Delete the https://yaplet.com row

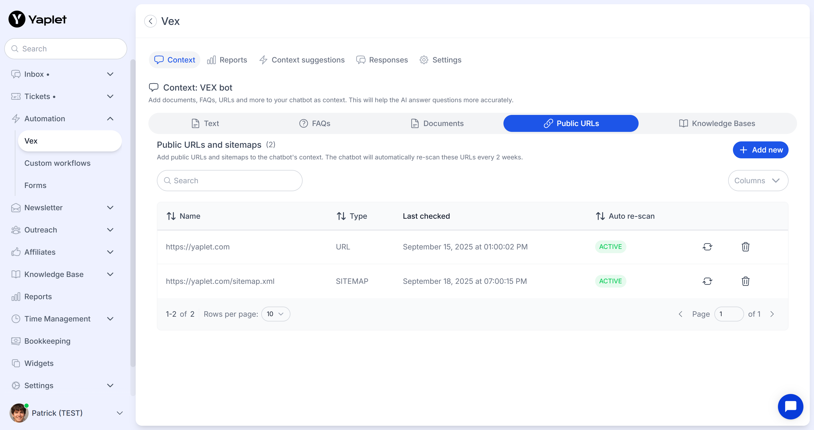pyautogui.click(x=745, y=247)
